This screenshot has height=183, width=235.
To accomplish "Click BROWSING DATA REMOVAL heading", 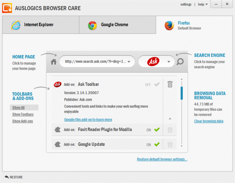I will (x=210, y=95).
